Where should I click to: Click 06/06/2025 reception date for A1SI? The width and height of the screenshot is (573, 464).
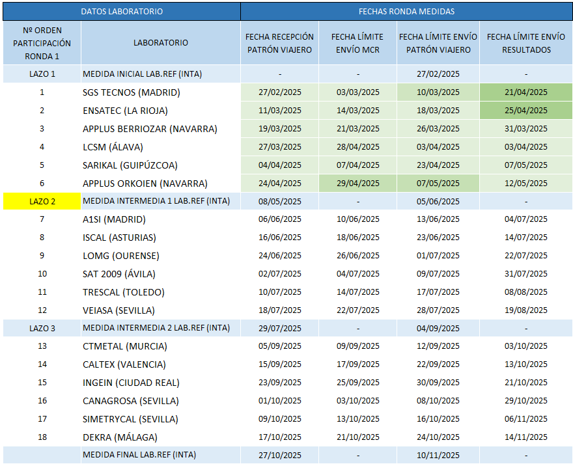point(279,219)
